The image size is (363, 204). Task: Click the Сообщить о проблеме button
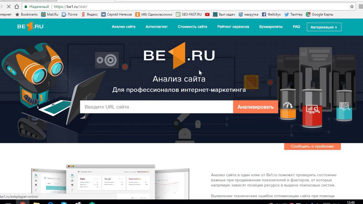coord(312,146)
